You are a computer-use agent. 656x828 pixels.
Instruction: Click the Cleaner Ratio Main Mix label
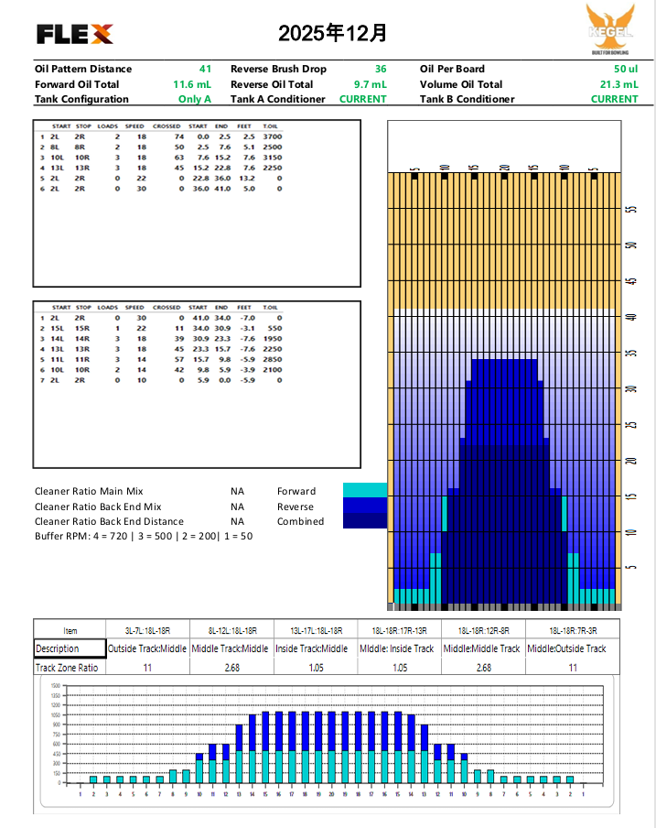tap(89, 492)
